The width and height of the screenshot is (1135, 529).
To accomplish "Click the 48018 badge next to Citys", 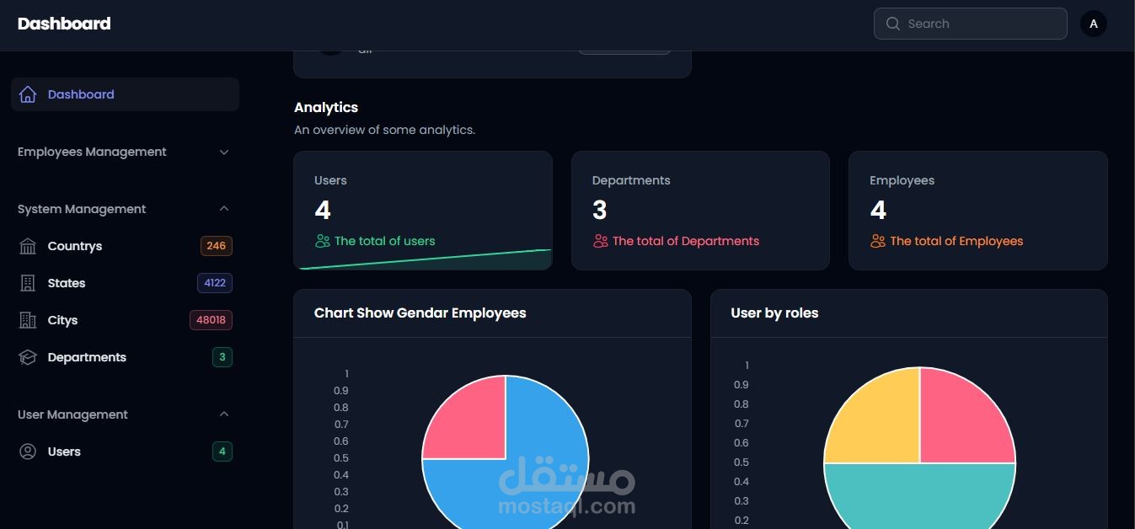I will [211, 320].
